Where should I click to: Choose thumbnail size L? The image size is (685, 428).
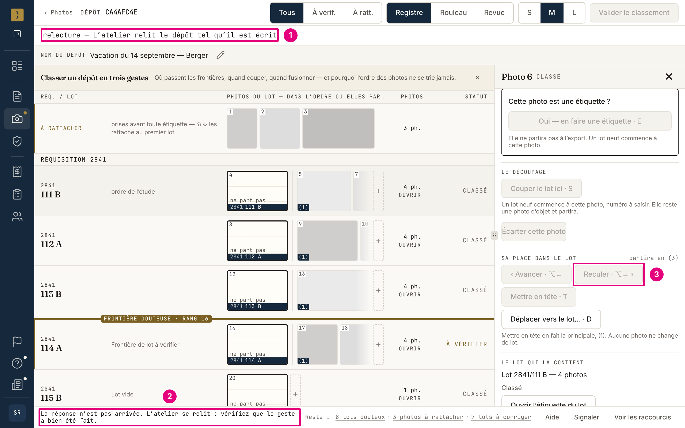pos(574,13)
